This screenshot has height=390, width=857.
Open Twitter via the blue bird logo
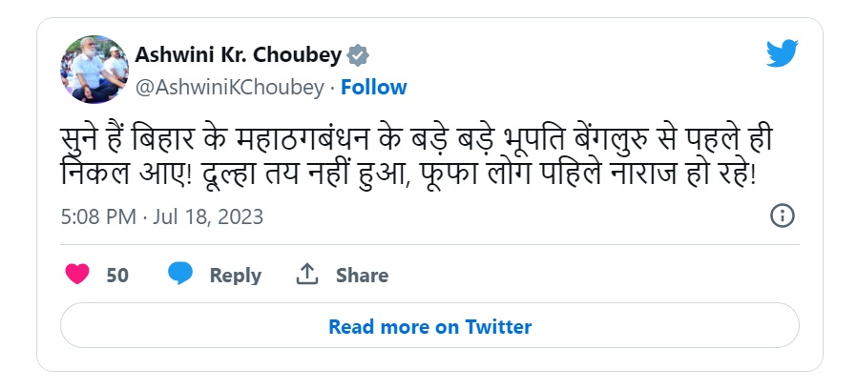[782, 53]
